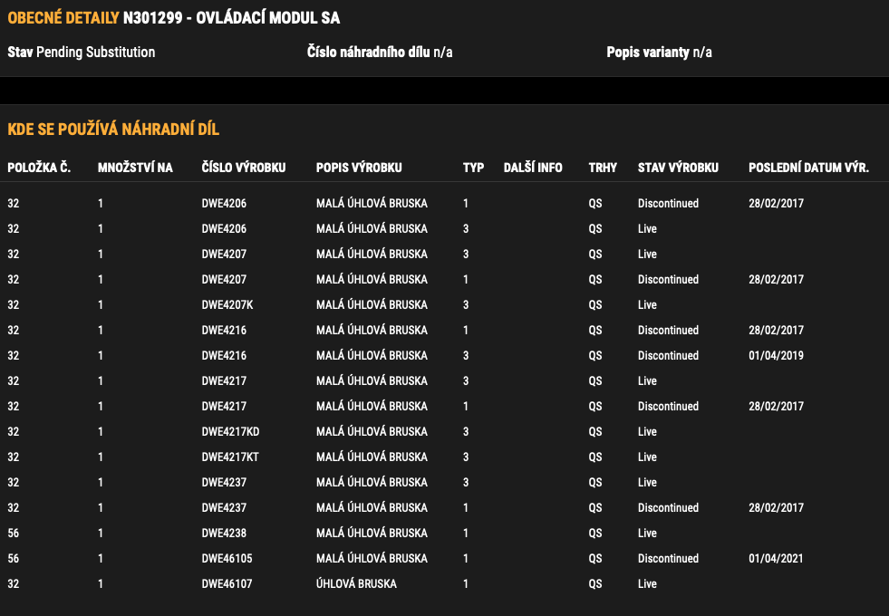Click the STAV VÝROBKU column header

point(678,168)
